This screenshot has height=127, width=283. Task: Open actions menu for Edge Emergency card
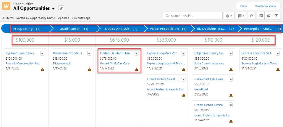[x=231, y=53]
